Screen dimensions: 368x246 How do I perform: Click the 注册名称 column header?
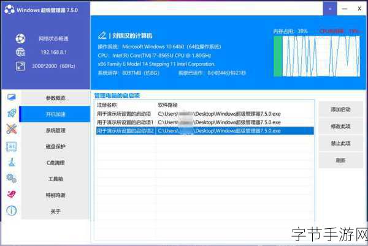pos(107,105)
